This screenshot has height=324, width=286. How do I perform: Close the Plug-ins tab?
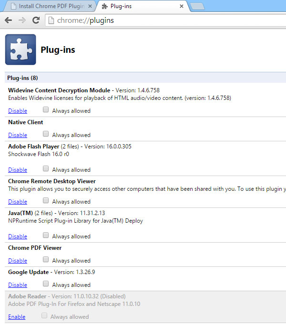(x=181, y=7)
